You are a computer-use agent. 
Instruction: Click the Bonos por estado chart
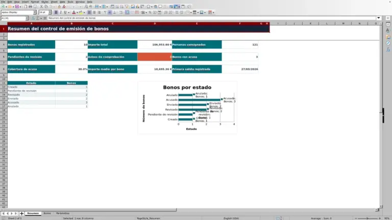pos(187,107)
